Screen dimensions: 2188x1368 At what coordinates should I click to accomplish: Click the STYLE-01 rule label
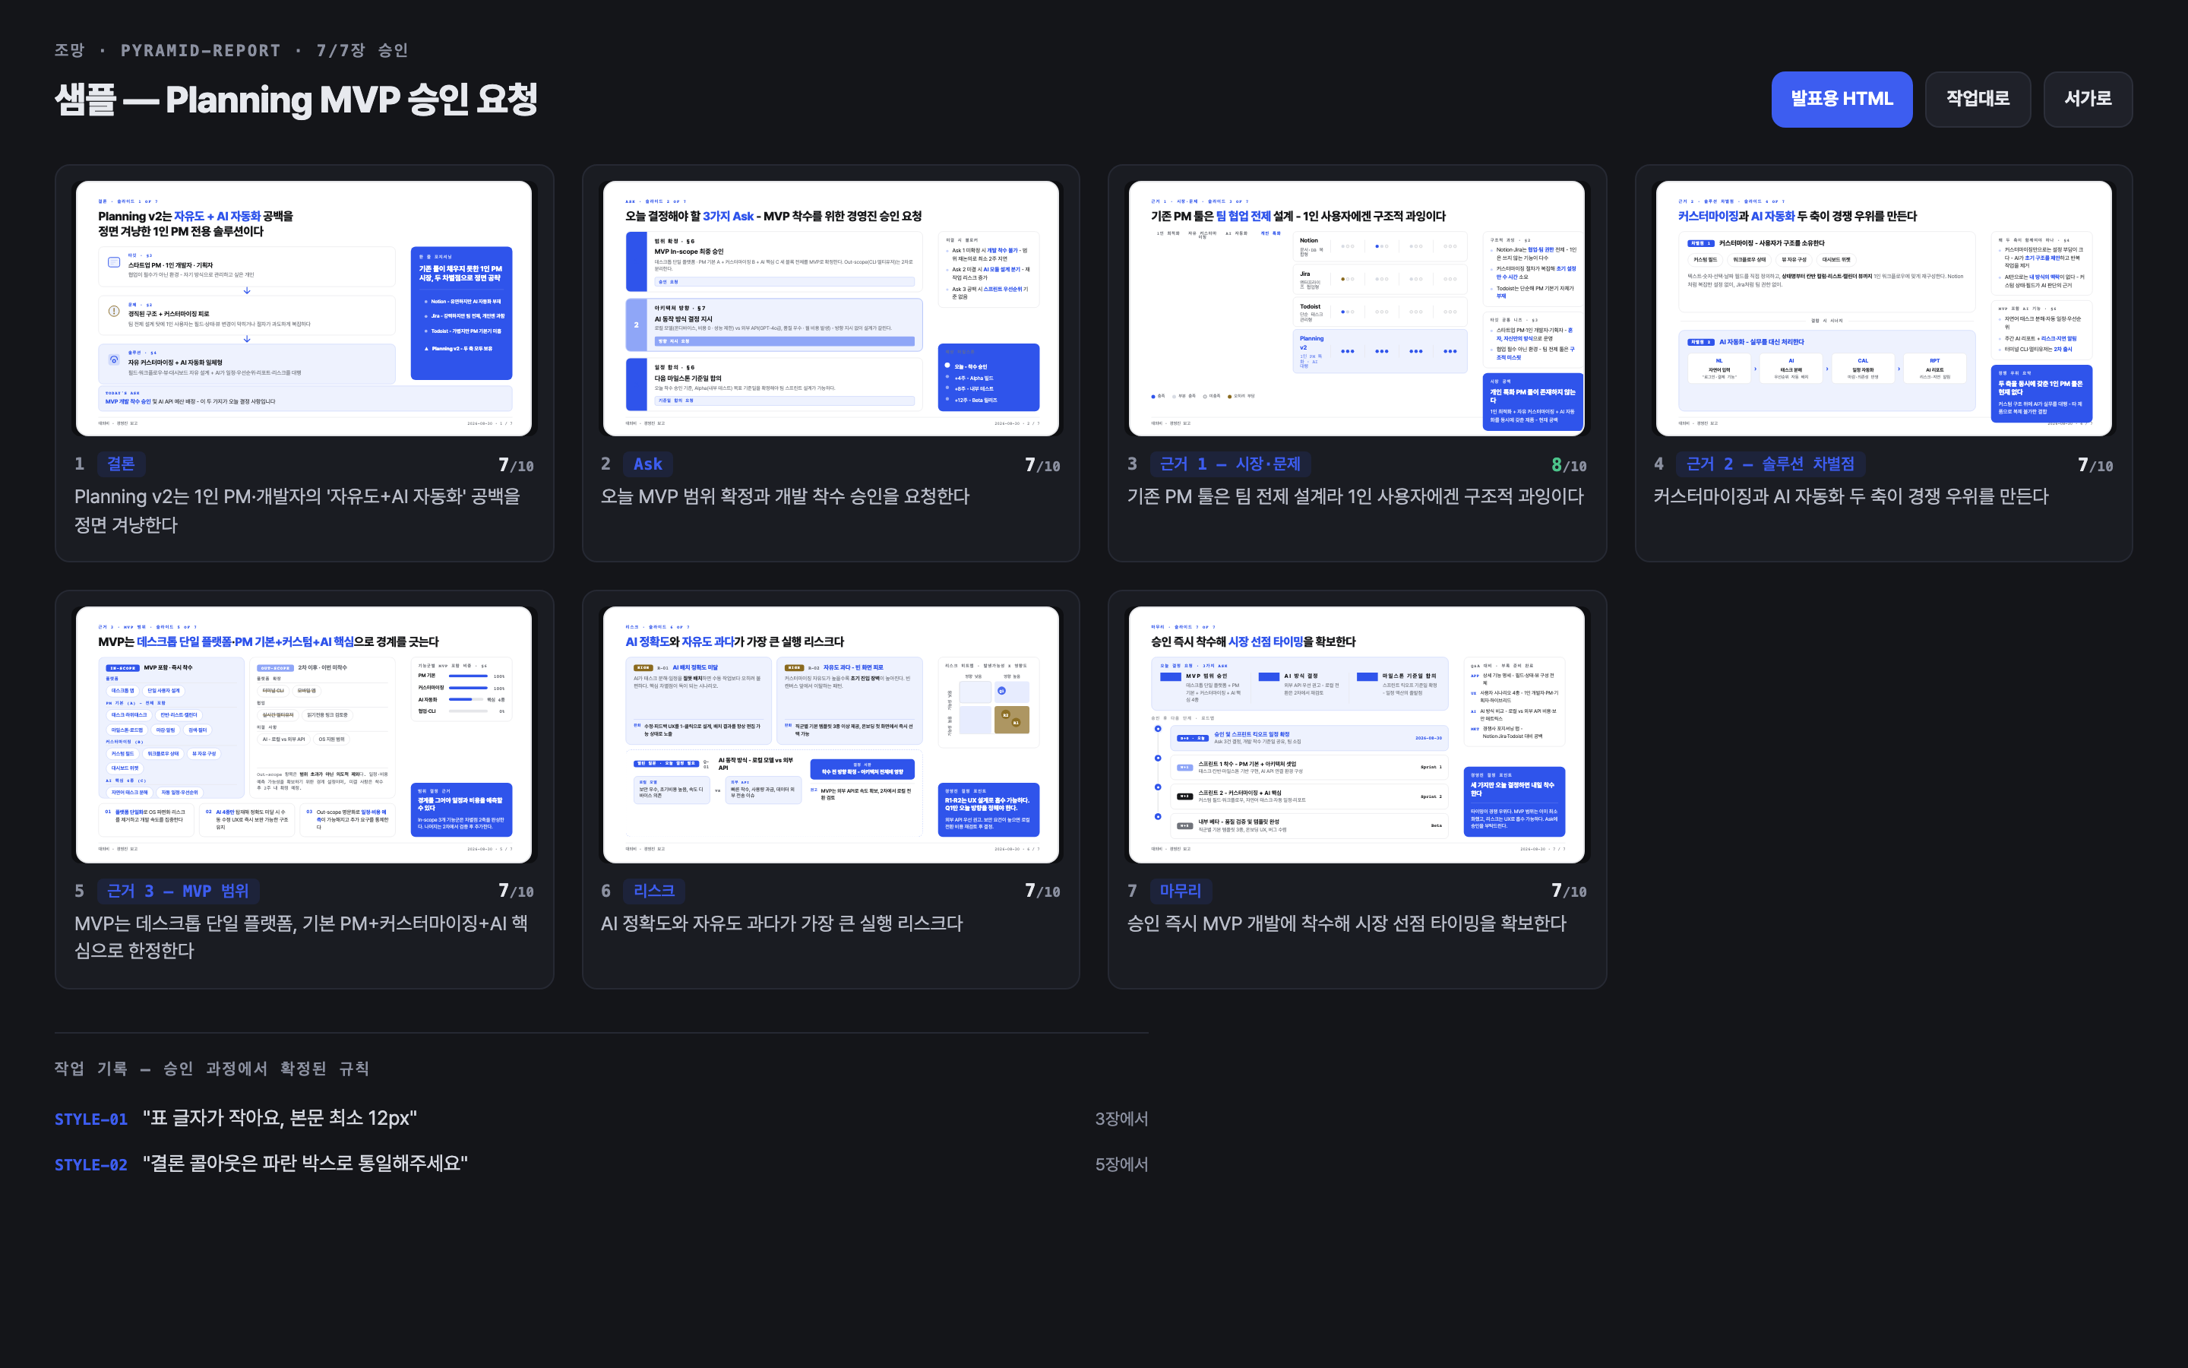(x=90, y=1119)
